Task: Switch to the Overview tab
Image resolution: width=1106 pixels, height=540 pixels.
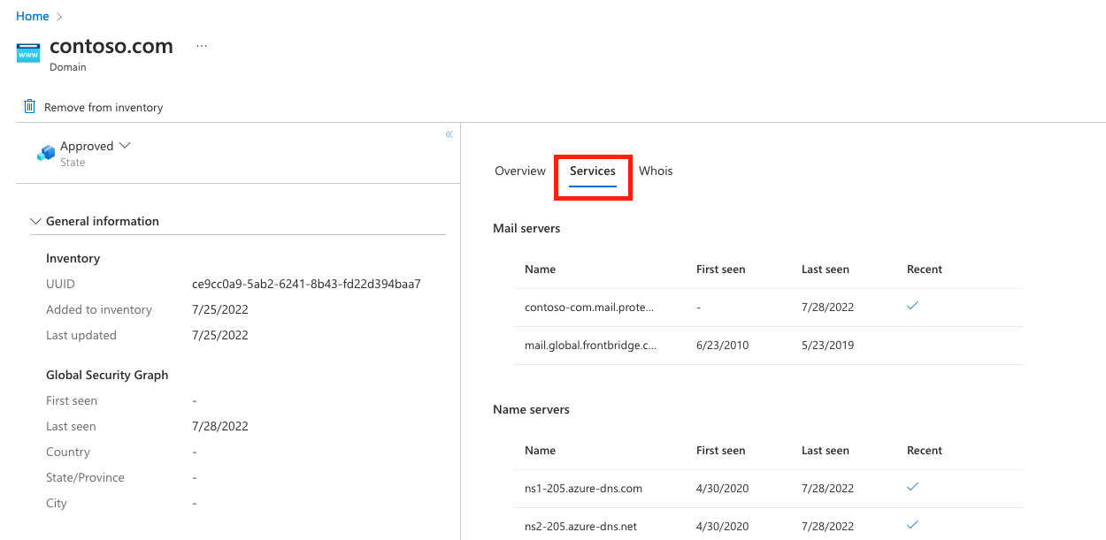Action: [520, 171]
